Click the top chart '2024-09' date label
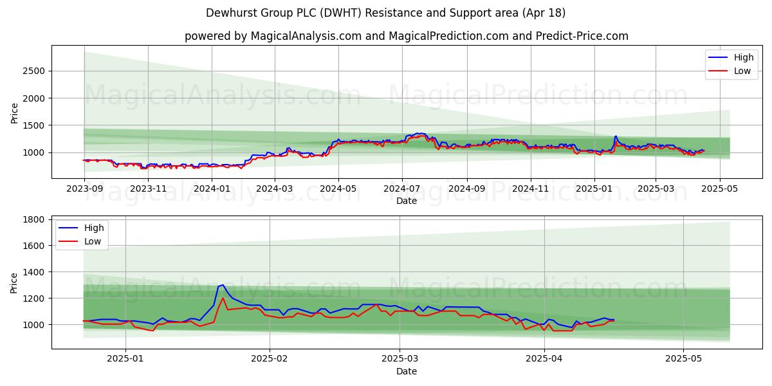772x386 pixels. [467, 188]
